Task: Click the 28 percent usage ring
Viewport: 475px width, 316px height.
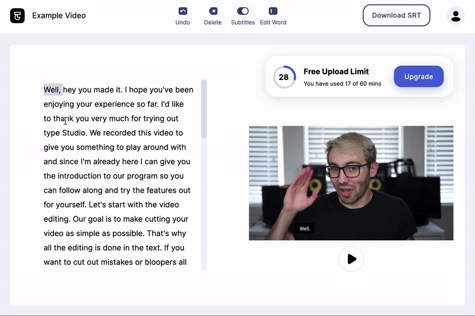Action: pyautogui.click(x=284, y=77)
